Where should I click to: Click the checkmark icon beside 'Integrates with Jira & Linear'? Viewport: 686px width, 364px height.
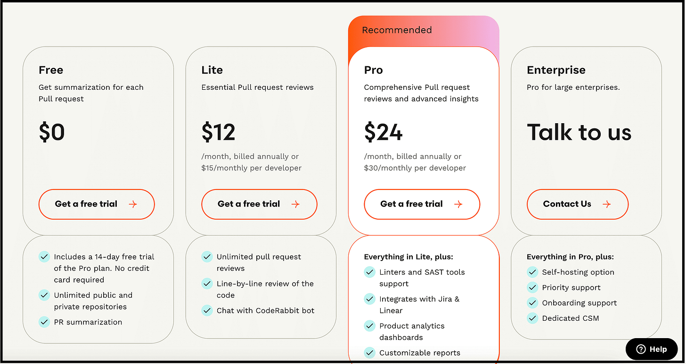coord(370,299)
